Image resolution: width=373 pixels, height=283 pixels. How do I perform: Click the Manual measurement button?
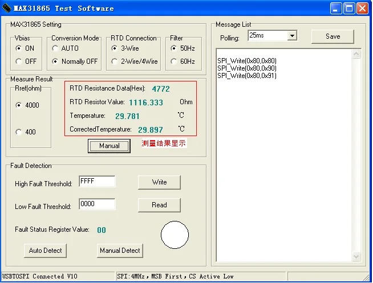pos(109,146)
